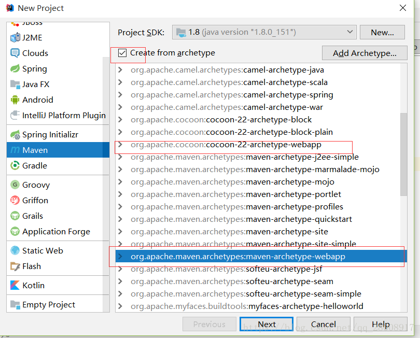Viewport: 420px width, 338px height.
Task: Click the Kotlin logo icon
Action: 15,285
